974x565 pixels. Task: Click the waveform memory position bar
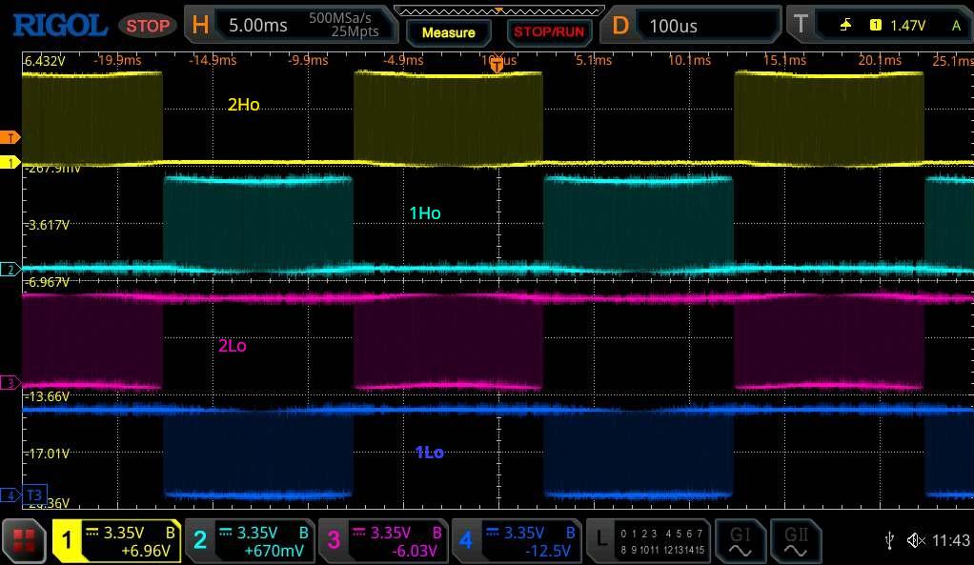[496, 10]
